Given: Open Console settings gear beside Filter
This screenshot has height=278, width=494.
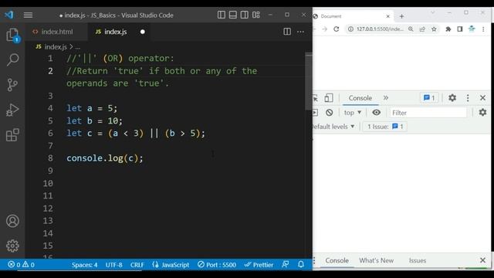Looking at the screenshot, I should tap(482, 112).
